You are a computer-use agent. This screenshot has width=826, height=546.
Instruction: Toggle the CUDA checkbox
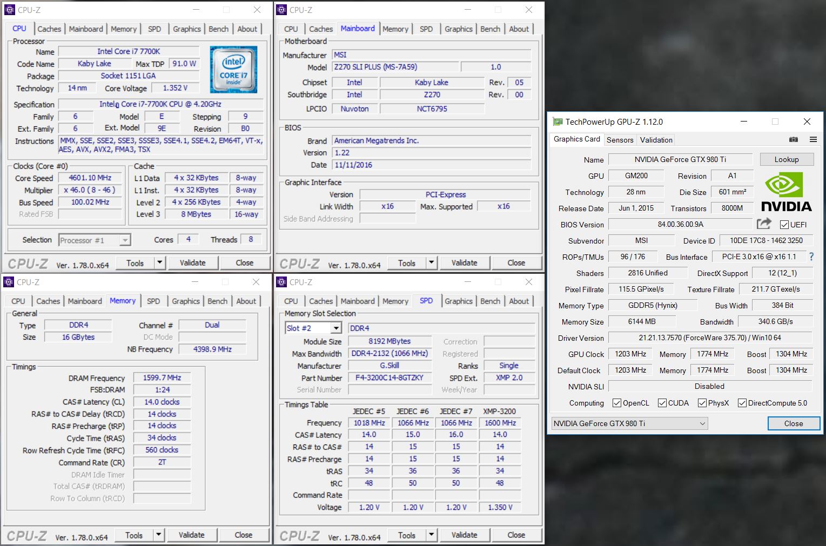pos(662,403)
